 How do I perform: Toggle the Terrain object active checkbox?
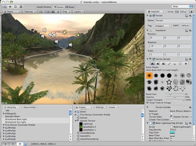tap(154, 16)
